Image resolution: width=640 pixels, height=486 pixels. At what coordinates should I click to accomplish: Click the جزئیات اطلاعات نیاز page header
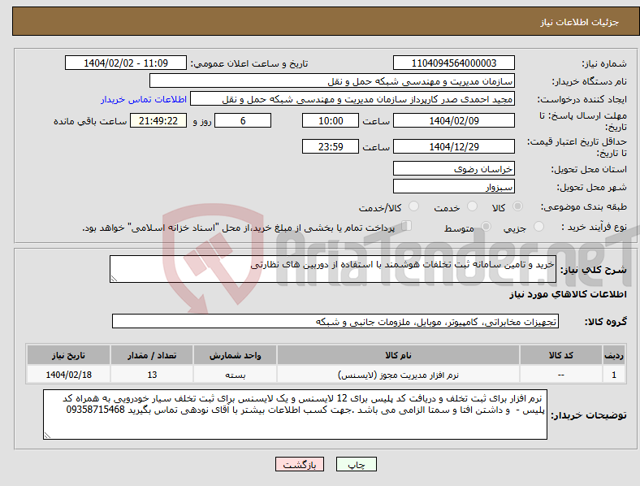(580, 22)
